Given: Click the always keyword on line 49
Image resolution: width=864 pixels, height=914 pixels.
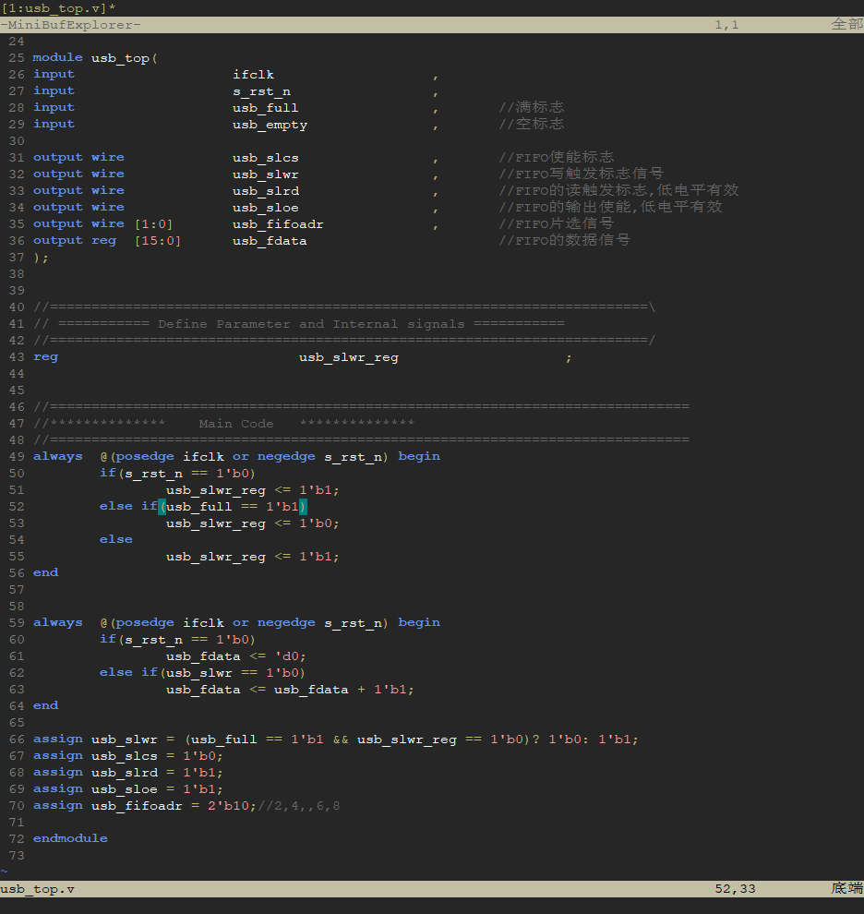Looking at the screenshot, I should 58,456.
